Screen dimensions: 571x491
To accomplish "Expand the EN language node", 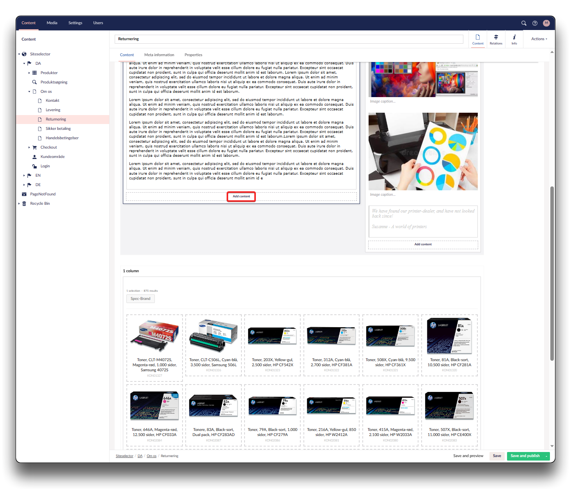I will (24, 175).
